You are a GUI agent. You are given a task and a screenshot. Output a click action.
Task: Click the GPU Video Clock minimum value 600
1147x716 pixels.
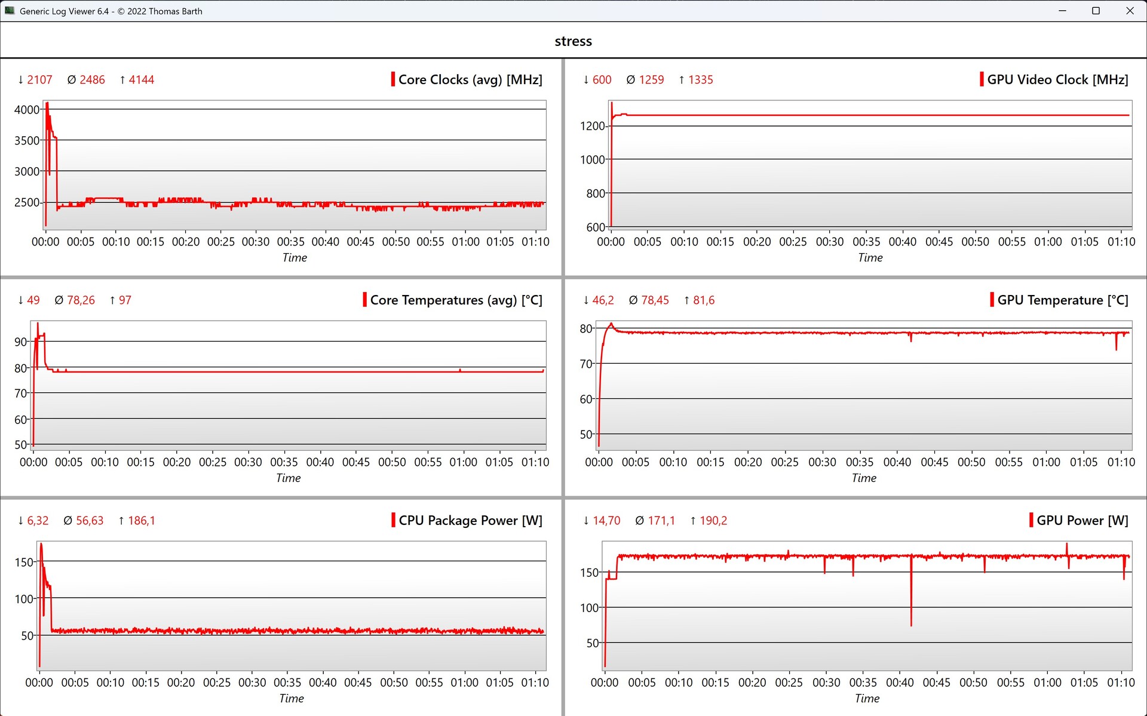click(x=602, y=80)
